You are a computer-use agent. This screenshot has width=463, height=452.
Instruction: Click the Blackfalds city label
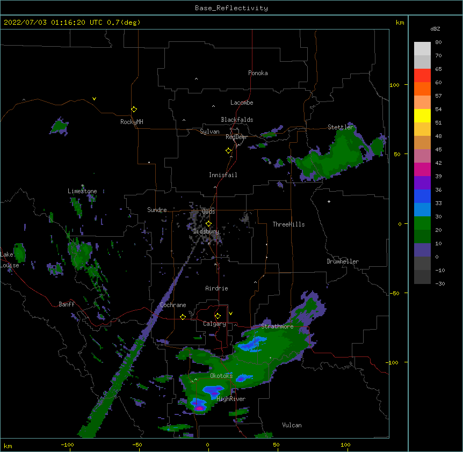(237, 120)
